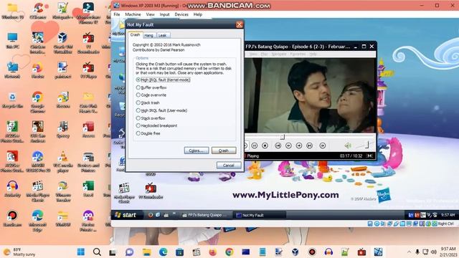Open Oracle VM VirtualBox desktop shortcut
The width and height of the screenshot is (459, 258).
click(x=63, y=43)
